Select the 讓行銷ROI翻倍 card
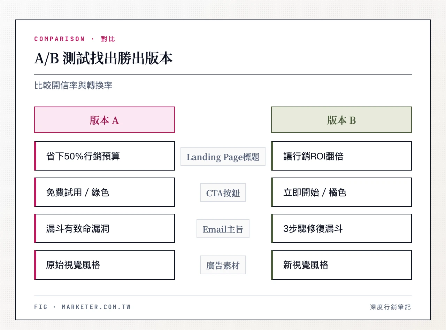 (x=341, y=156)
